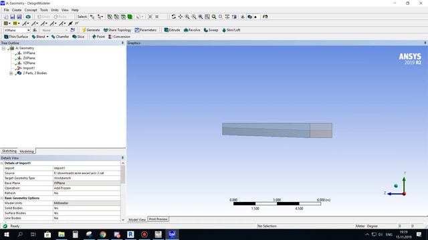428x240 pixels.
Task: Click Share Topology tool
Action: 118,30
